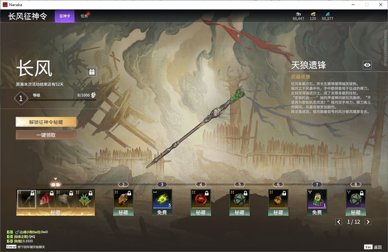
Task: Click the 天狼遗锋 item title
Action: click(x=309, y=65)
